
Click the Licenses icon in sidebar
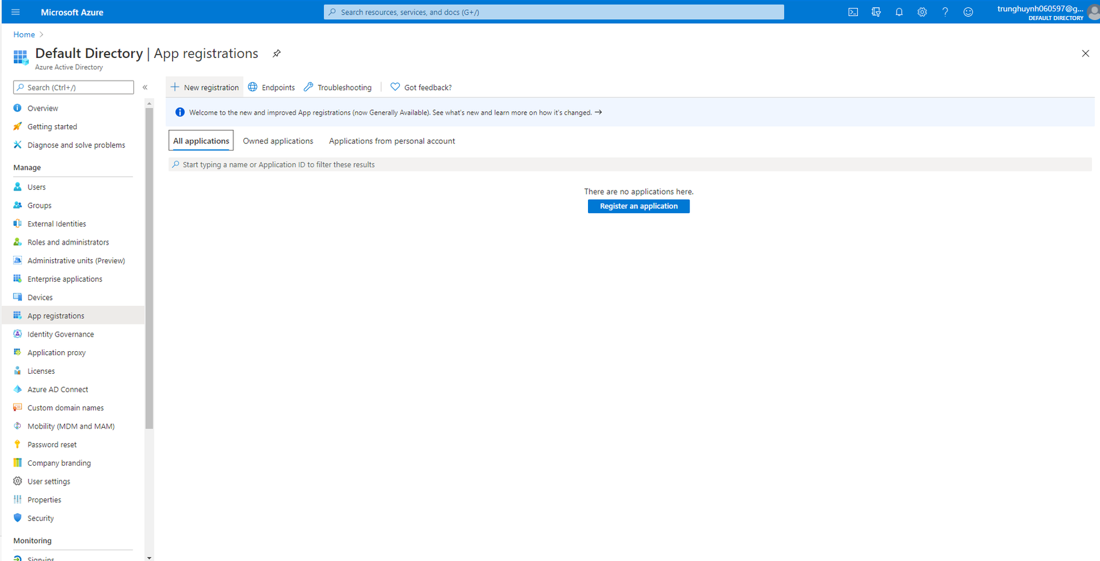(17, 371)
